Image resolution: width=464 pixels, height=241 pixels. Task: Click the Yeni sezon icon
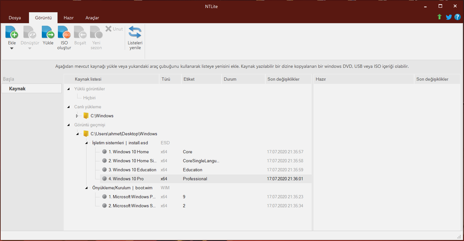click(x=96, y=32)
